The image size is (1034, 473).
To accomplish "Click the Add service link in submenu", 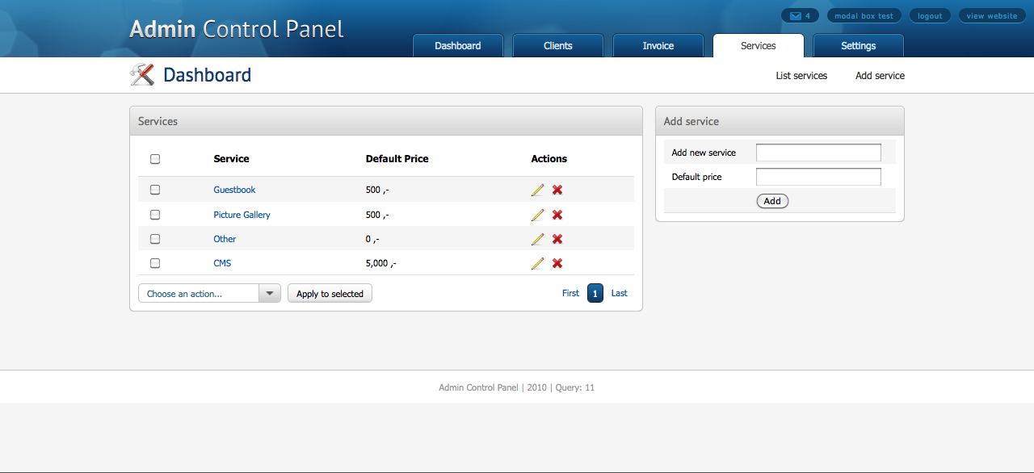I will click(880, 76).
